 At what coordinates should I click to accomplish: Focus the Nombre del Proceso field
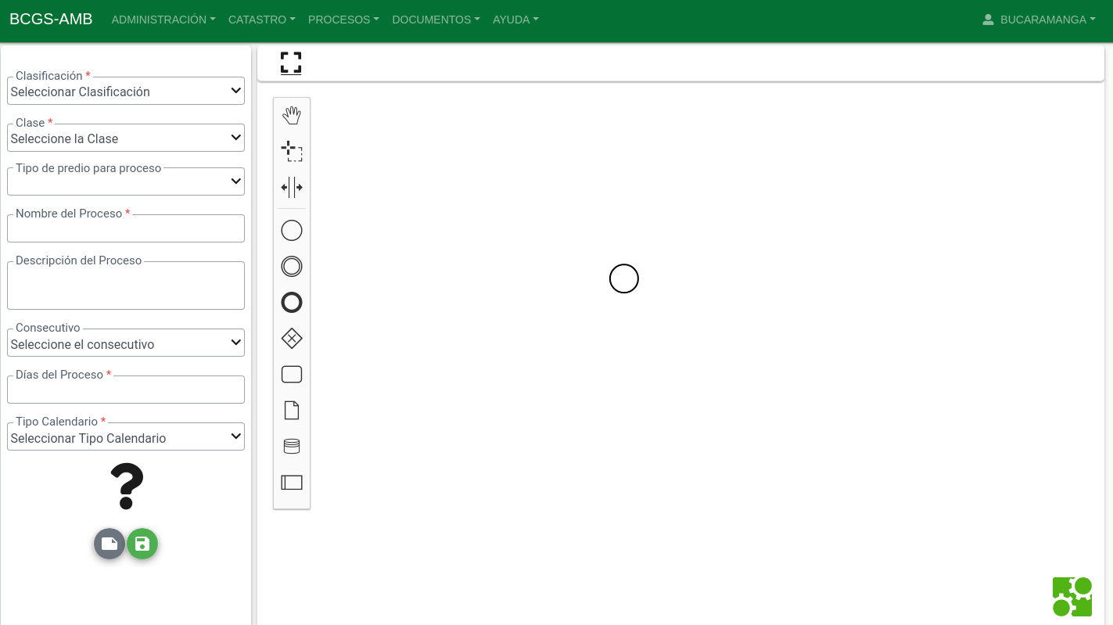(x=126, y=228)
